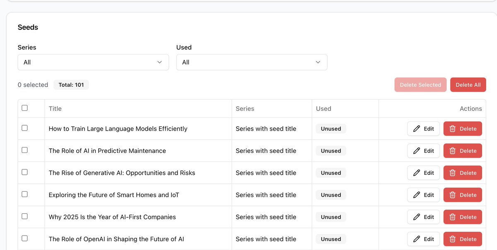Click pencil icon for 'AI-First Companies' row
The width and height of the screenshot is (497, 250).
(417, 217)
